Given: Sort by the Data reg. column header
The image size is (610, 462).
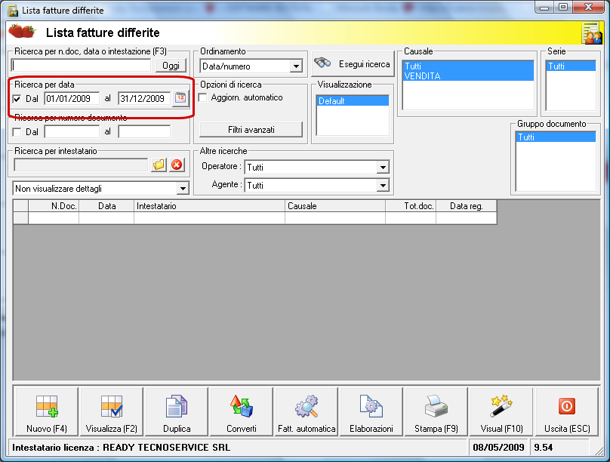Looking at the screenshot, I should click(x=466, y=206).
